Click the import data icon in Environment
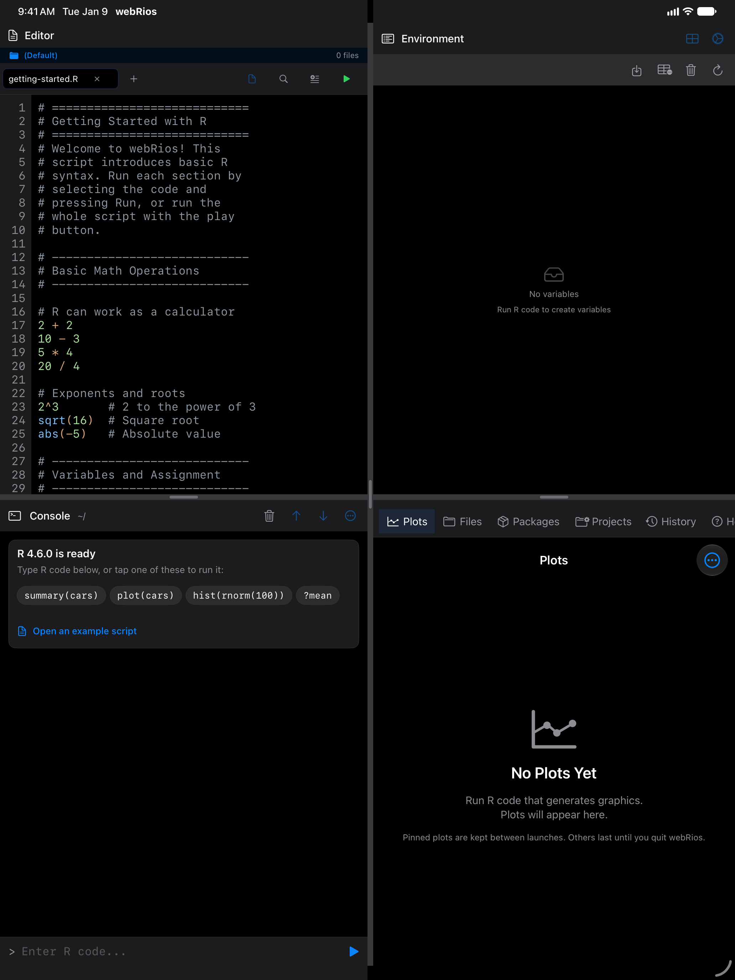 tap(637, 71)
